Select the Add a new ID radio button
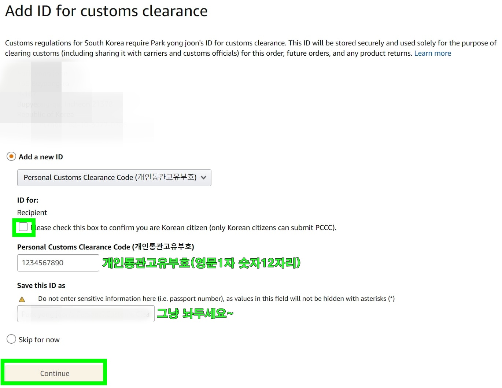 (11, 156)
